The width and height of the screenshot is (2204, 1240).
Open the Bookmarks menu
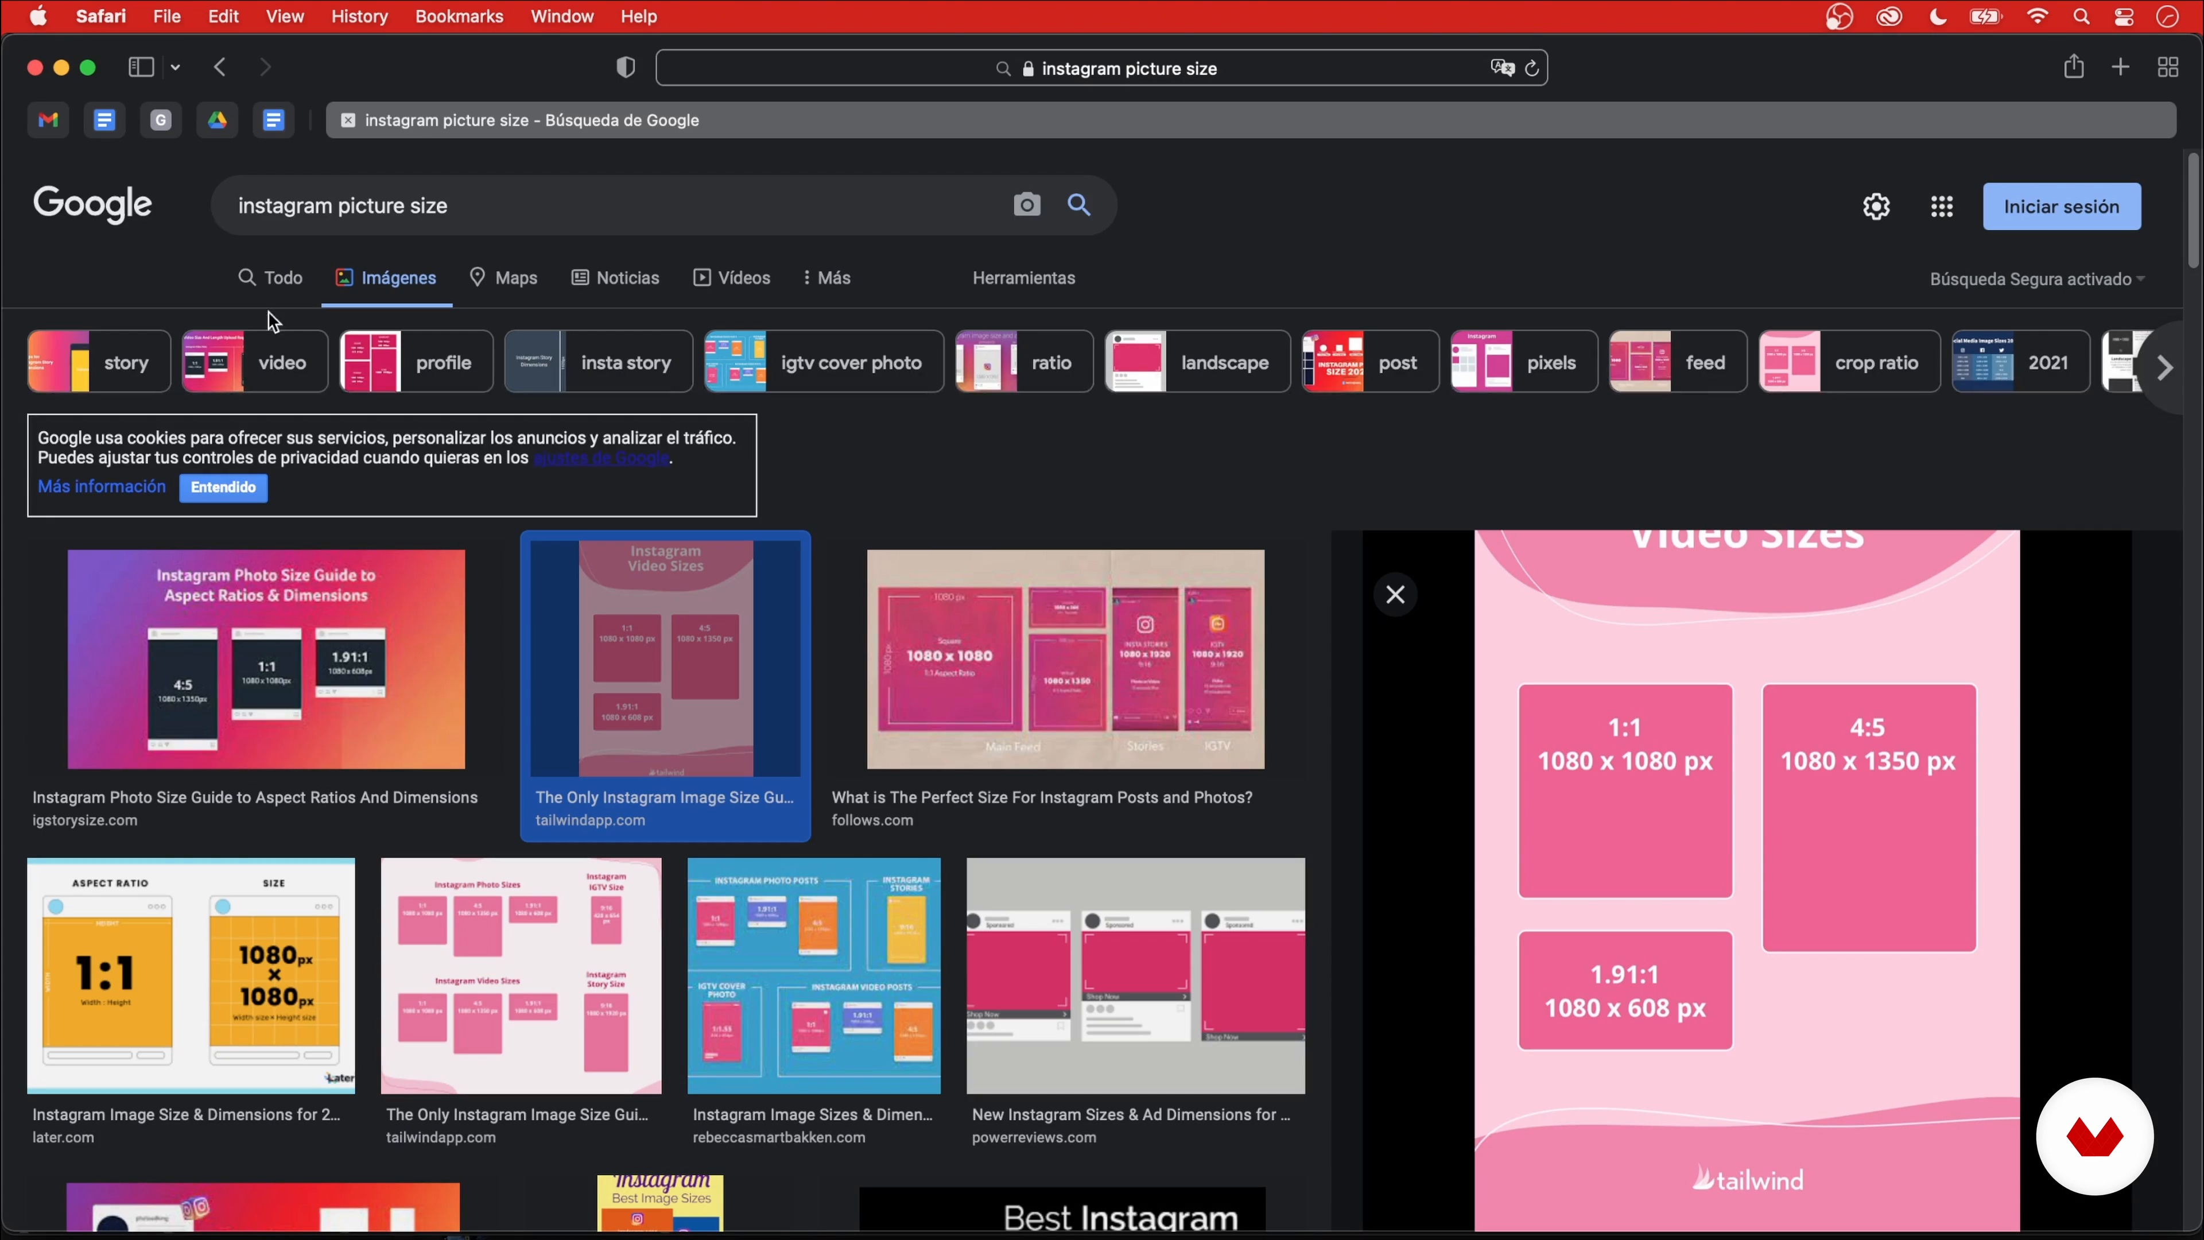tap(459, 16)
